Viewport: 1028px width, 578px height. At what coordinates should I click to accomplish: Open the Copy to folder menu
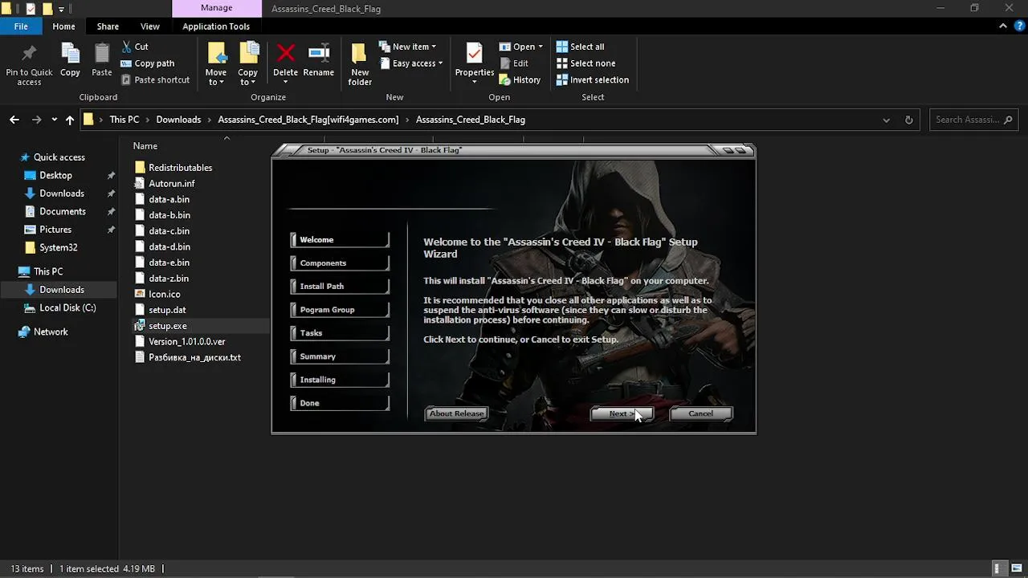(x=248, y=64)
